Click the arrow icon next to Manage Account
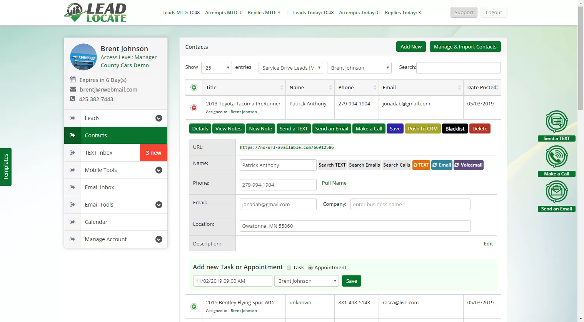The image size is (584, 322). [x=72, y=239]
